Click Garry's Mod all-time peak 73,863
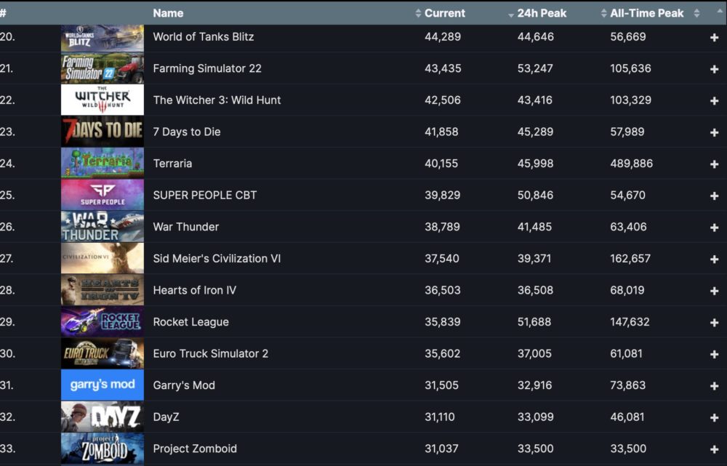The height and width of the screenshot is (466, 727). (x=628, y=385)
